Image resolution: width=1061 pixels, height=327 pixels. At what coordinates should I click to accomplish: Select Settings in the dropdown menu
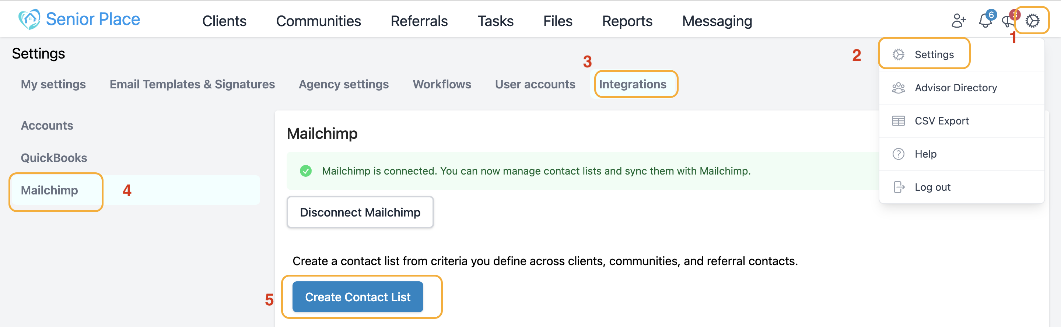(961, 54)
